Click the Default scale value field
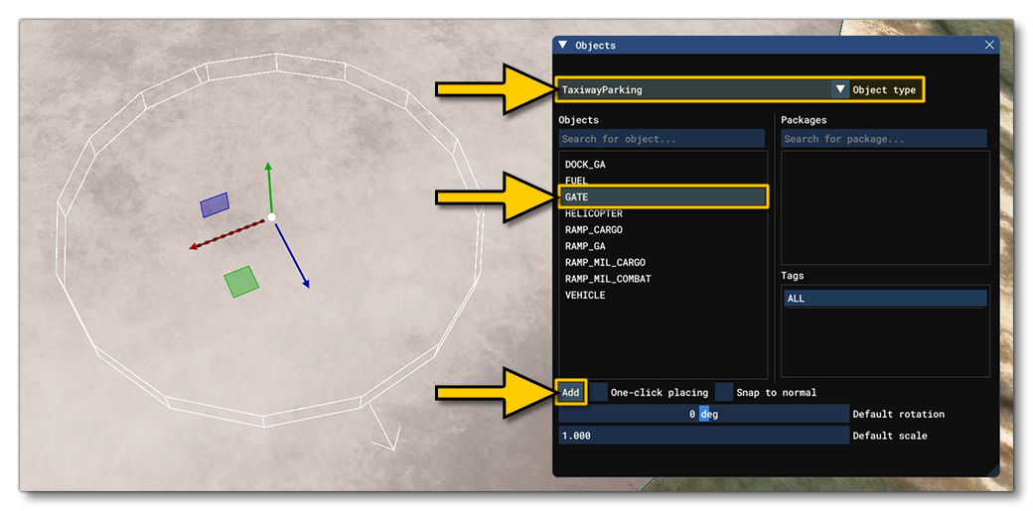This screenshot has height=511, width=1033. click(x=703, y=436)
